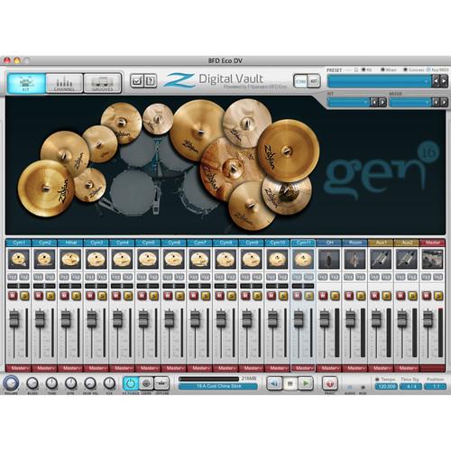Image resolution: width=451 pixels, height=451 pixels.
Task: Rewind groove to start
Action: [274, 383]
